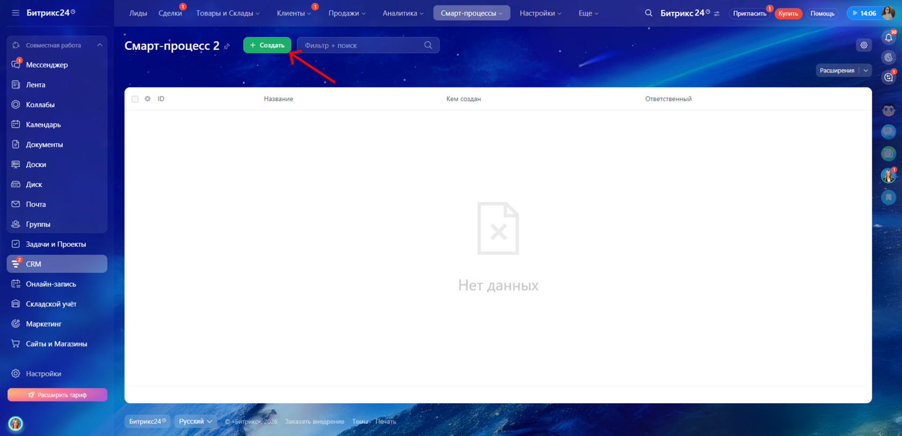Click the Расширить тариф button
The height and width of the screenshot is (436, 902).
(x=57, y=395)
